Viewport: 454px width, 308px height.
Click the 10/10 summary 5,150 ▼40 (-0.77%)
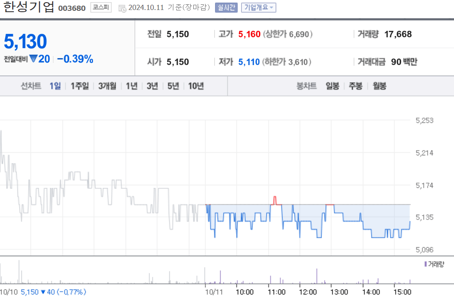tap(53, 292)
